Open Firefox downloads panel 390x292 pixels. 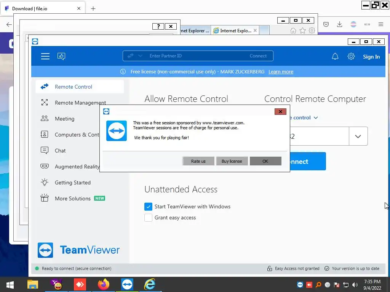pyautogui.click(x=339, y=24)
